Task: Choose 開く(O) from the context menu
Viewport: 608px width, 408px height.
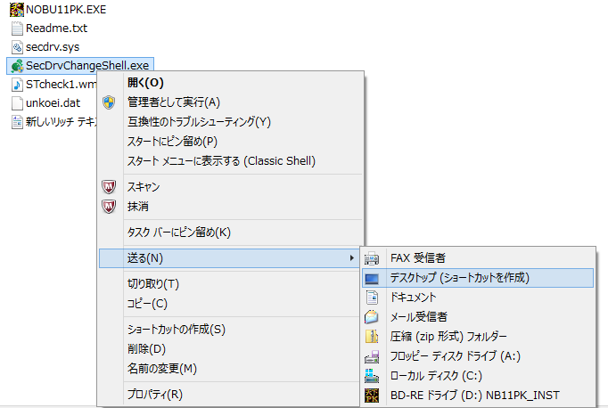Action: coord(145,83)
